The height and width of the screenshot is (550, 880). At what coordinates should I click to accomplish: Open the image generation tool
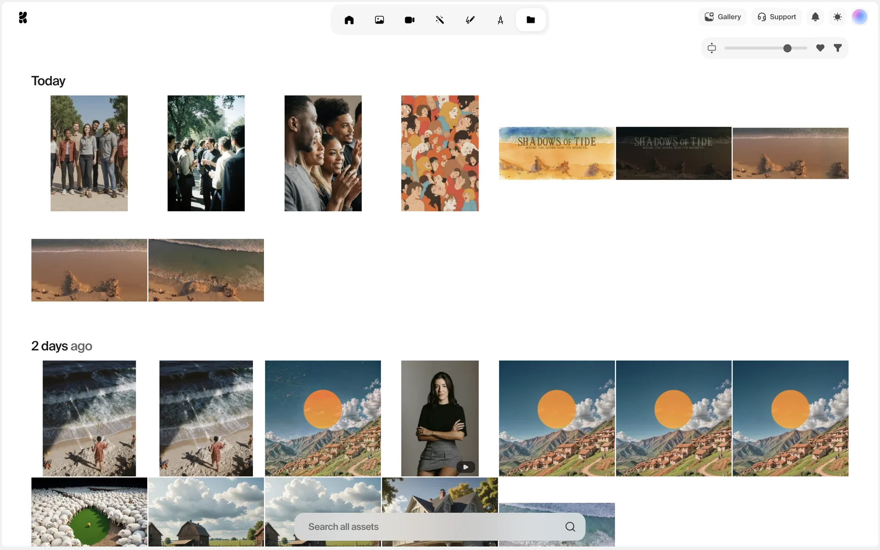pos(379,20)
